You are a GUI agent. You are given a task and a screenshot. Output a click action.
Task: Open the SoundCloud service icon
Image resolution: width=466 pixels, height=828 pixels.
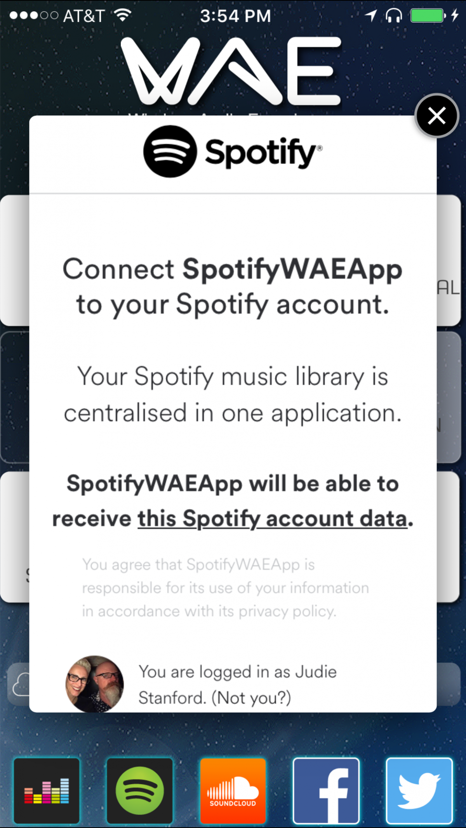[x=233, y=790]
